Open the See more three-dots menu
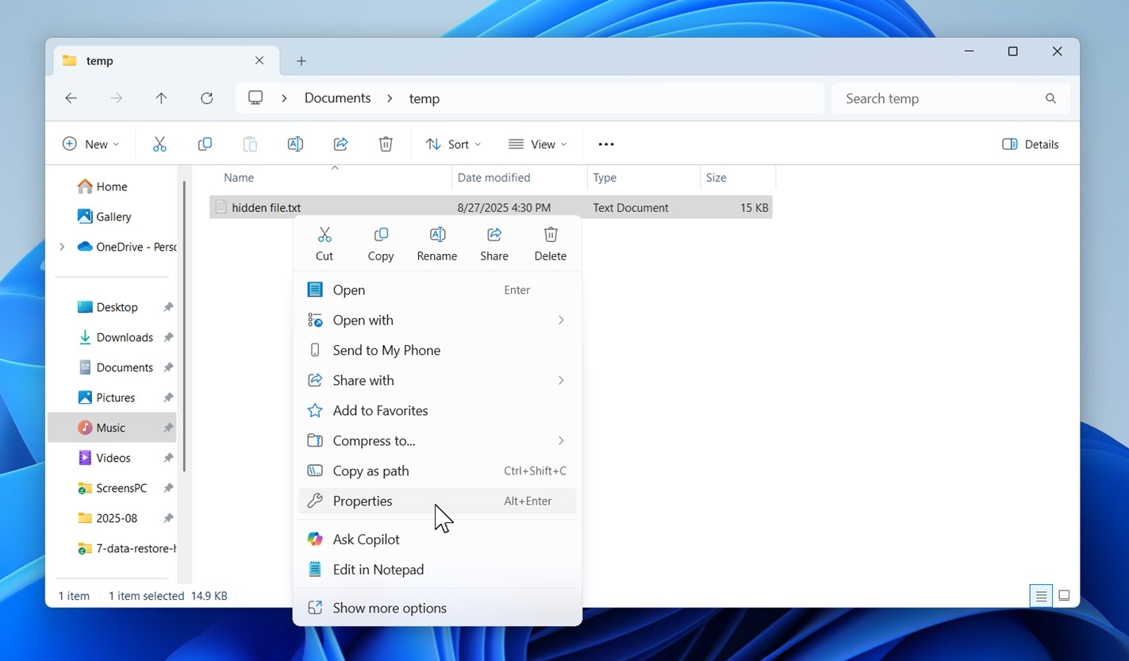Viewport: 1129px width, 661px height. [606, 144]
